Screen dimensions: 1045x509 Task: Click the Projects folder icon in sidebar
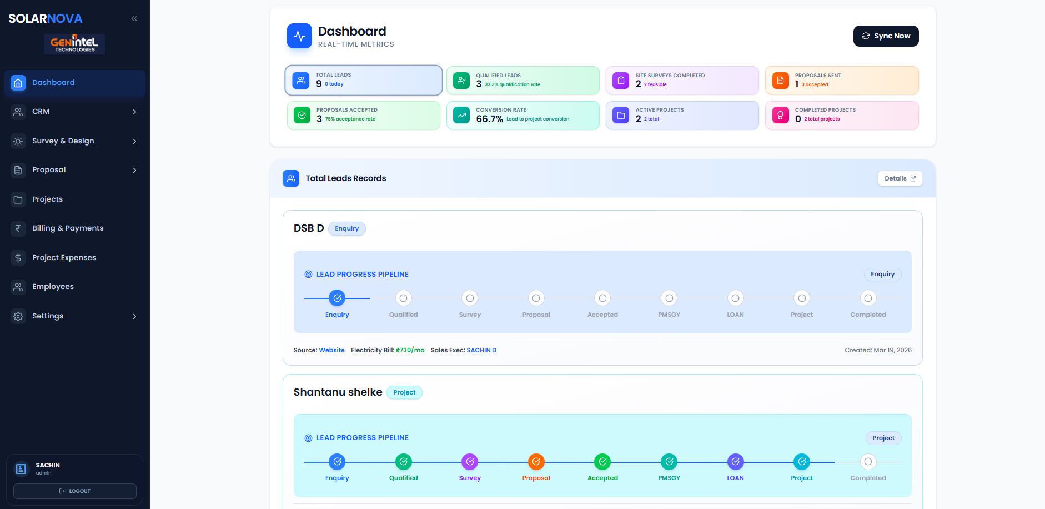[18, 199]
